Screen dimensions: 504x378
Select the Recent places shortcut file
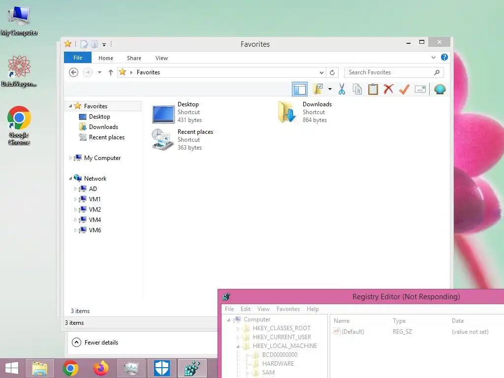183,139
